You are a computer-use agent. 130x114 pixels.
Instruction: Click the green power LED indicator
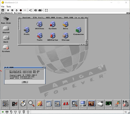click(x=3, y=112)
